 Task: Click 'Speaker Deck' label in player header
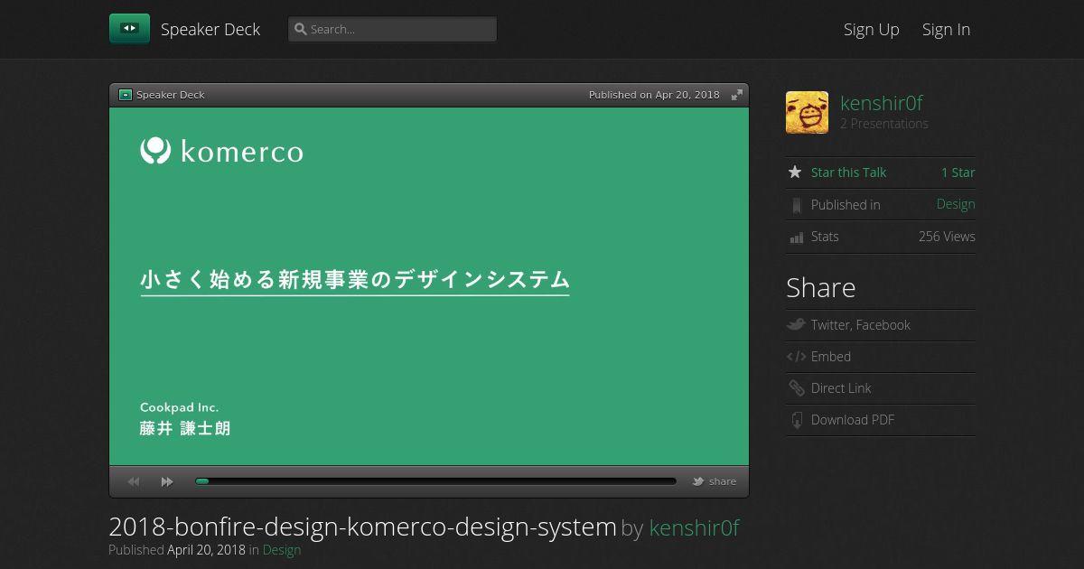(x=171, y=95)
